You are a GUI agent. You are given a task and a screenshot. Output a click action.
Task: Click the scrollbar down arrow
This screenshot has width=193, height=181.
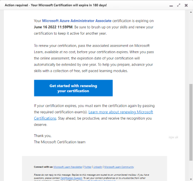point(191,179)
